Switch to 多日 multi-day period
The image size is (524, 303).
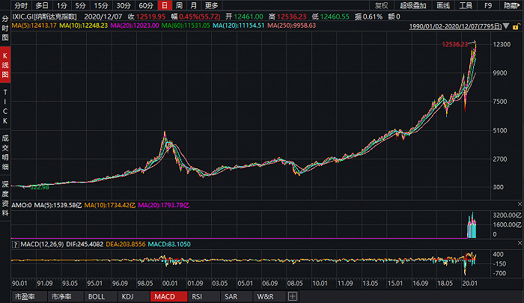[42, 5]
